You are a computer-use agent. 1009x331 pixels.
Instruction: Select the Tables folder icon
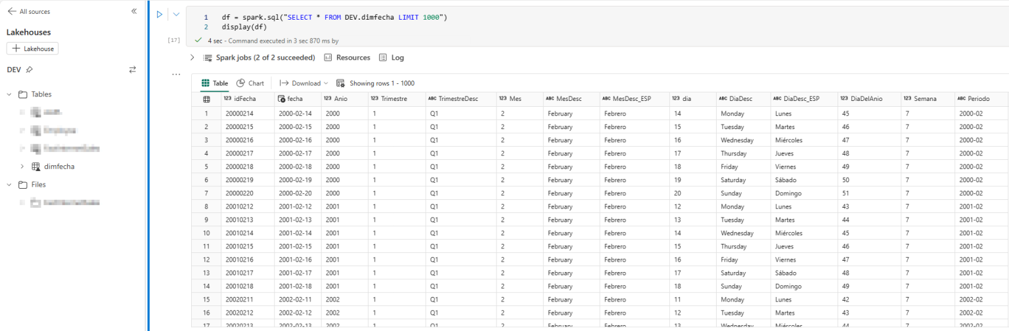(x=22, y=94)
